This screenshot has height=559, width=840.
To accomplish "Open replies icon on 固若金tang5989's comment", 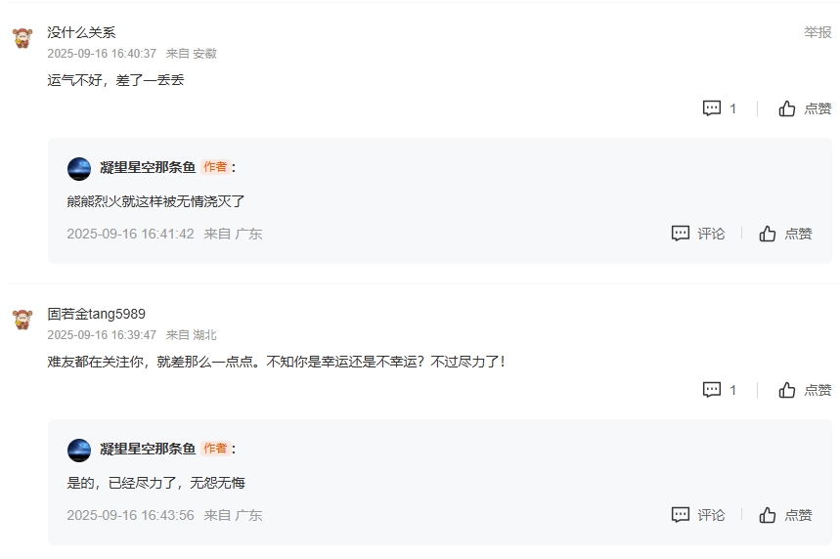I will (712, 390).
